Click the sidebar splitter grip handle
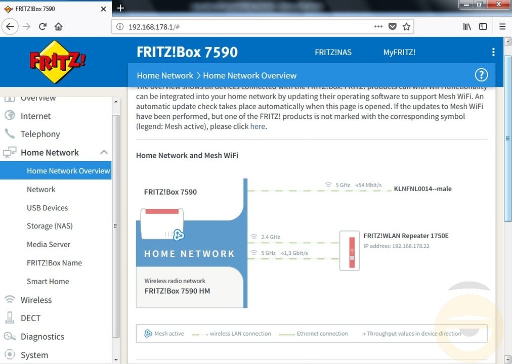Image resolution: width=512 pixels, height=364 pixels. (x=115, y=225)
